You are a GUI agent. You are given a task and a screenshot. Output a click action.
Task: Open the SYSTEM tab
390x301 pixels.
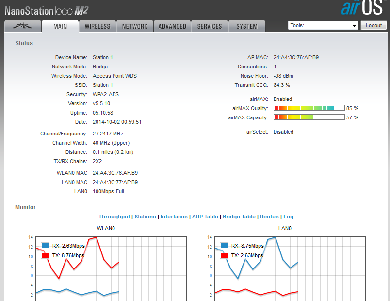pyautogui.click(x=247, y=26)
